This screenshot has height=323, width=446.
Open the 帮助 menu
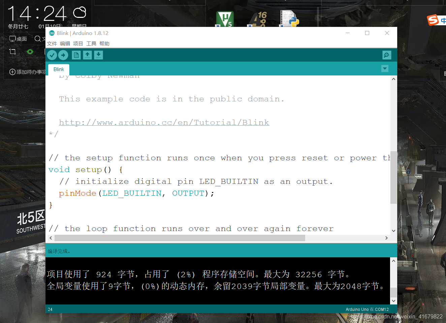pos(104,43)
